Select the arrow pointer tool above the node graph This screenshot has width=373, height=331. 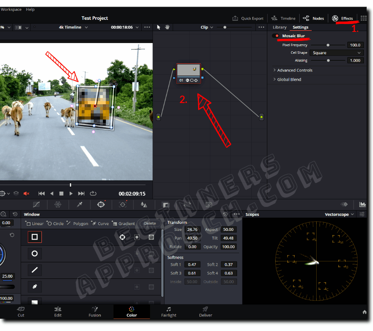158,27
